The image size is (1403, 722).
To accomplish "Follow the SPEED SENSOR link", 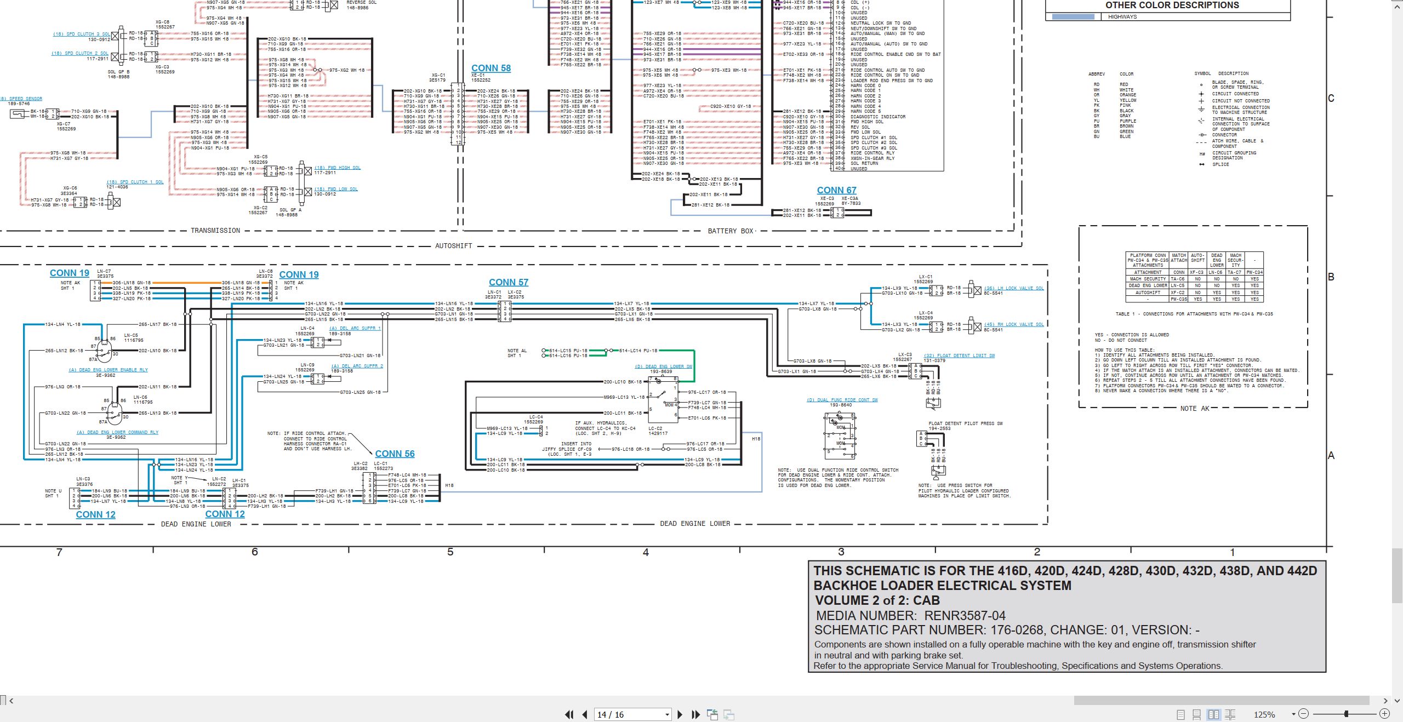I will point(21,99).
